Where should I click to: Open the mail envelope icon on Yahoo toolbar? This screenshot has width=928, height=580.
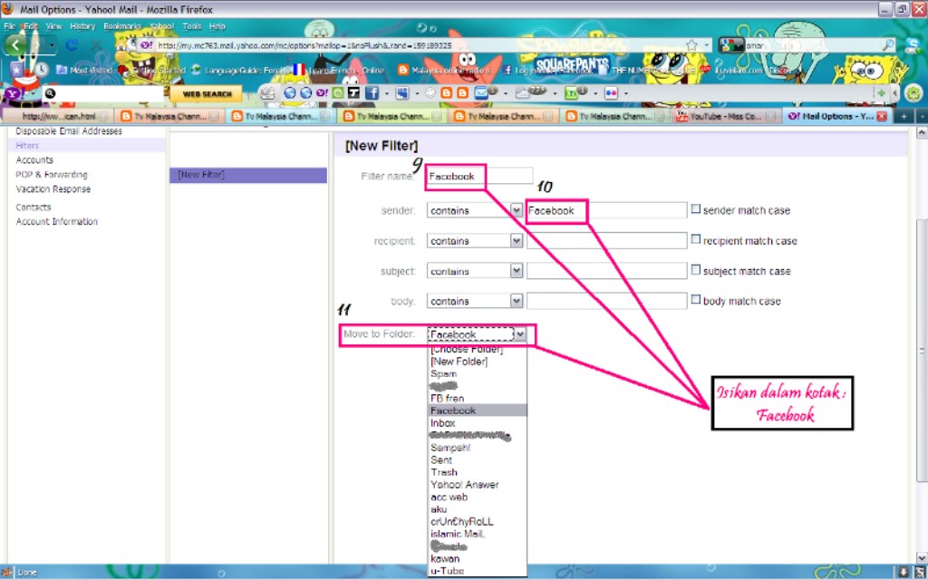(x=481, y=92)
